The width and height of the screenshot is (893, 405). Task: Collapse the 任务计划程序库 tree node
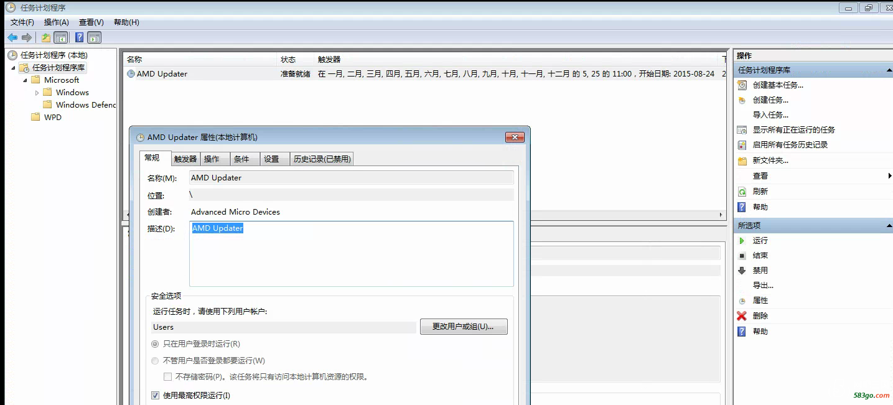pyautogui.click(x=13, y=68)
